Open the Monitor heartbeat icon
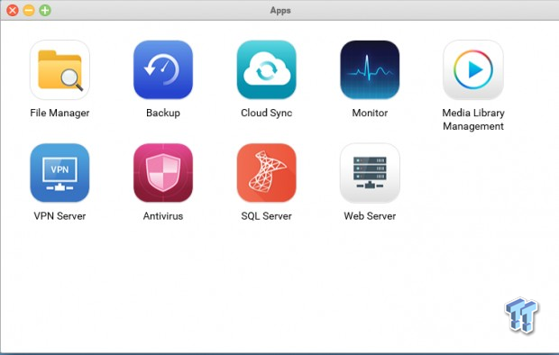Image resolution: width=559 pixels, height=355 pixels. (370, 70)
